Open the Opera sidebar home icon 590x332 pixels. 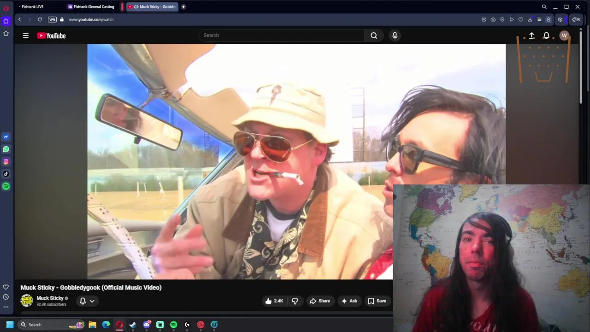(x=6, y=21)
